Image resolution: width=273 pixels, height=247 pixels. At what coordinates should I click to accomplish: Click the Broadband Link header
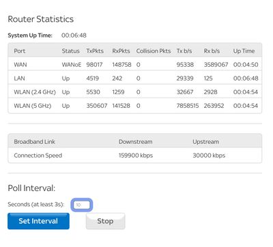(34, 142)
